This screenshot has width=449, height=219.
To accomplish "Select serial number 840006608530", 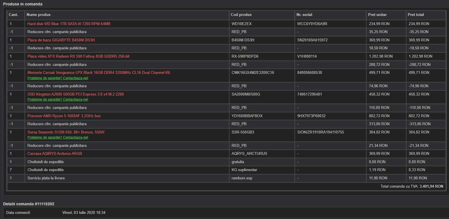I will point(310,72).
